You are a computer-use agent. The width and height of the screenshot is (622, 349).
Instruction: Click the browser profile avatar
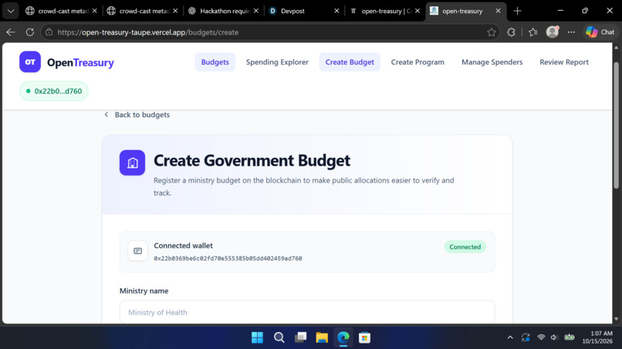[x=553, y=32]
